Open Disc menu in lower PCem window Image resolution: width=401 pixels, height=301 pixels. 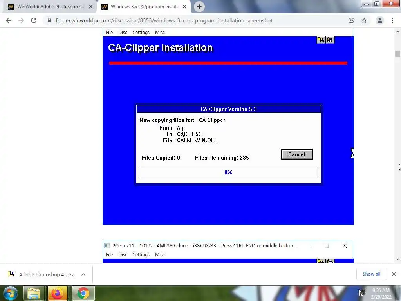point(123,255)
